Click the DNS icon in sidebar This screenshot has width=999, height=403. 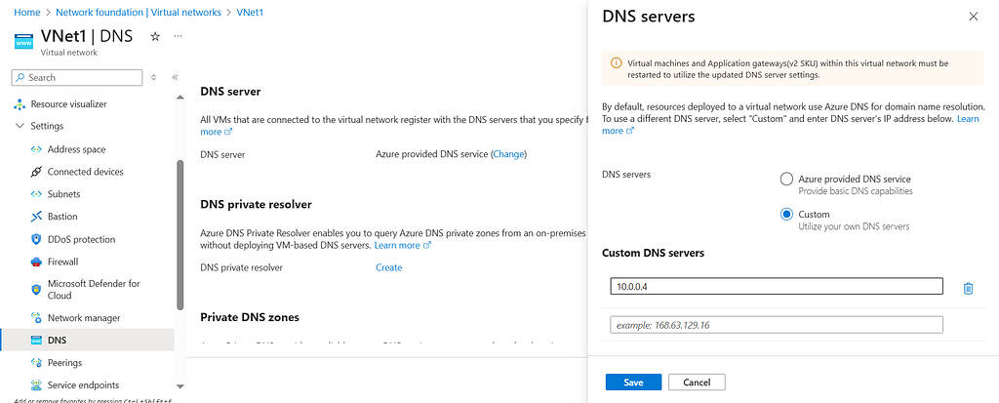[x=36, y=341]
